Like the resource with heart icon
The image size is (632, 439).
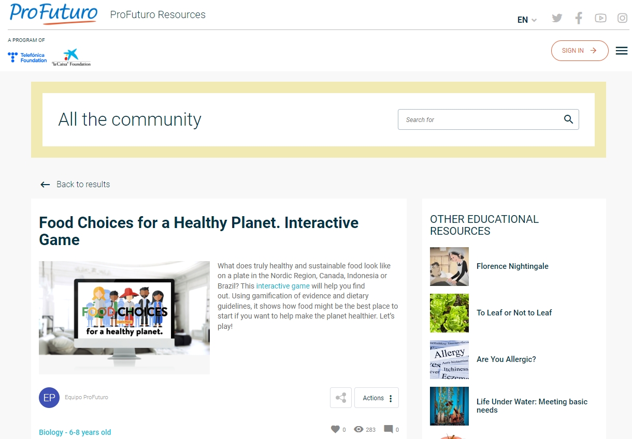click(x=335, y=429)
